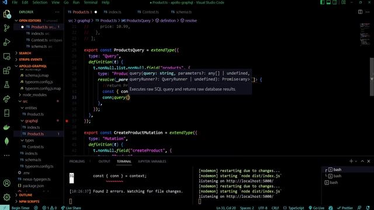The height and width of the screenshot is (210, 374).
Task: Open editor More Actions ellipsis
Action: [x=368, y=12]
